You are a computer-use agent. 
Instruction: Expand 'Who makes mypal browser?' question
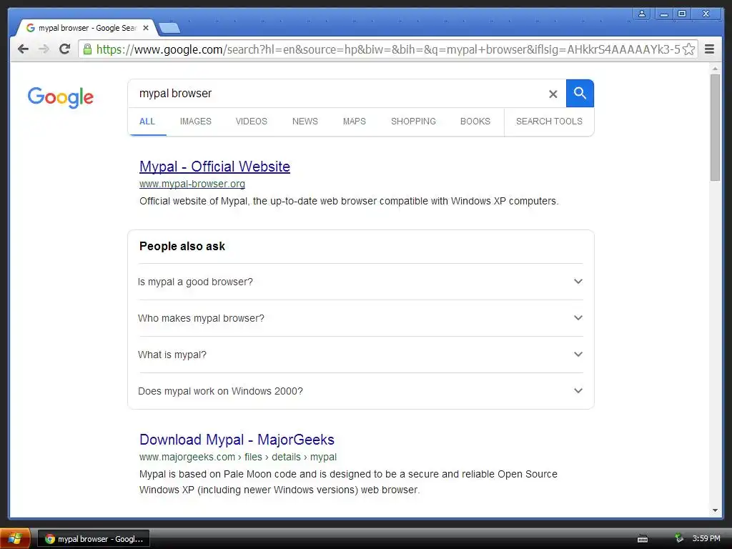coord(360,318)
